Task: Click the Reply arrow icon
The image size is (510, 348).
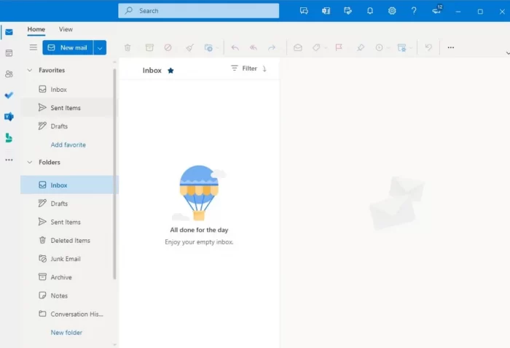Action: click(235, 47)
